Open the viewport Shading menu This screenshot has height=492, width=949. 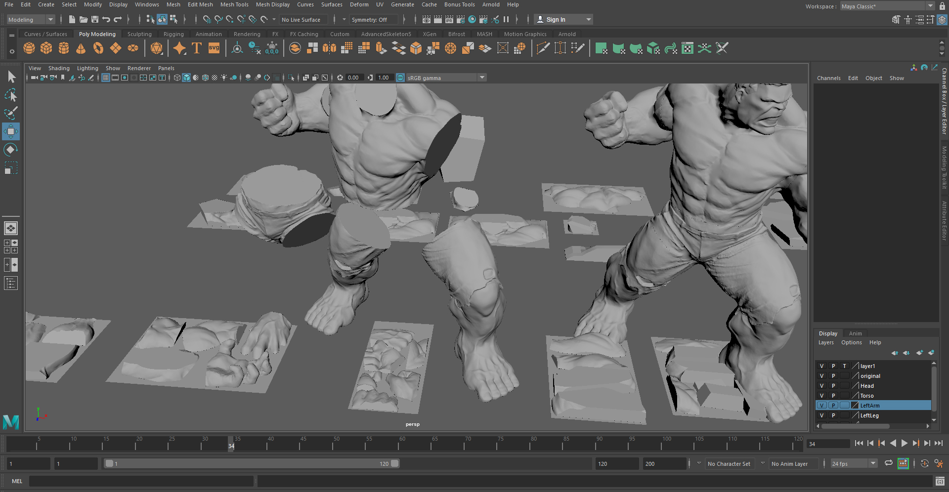[x=59, y=68]
